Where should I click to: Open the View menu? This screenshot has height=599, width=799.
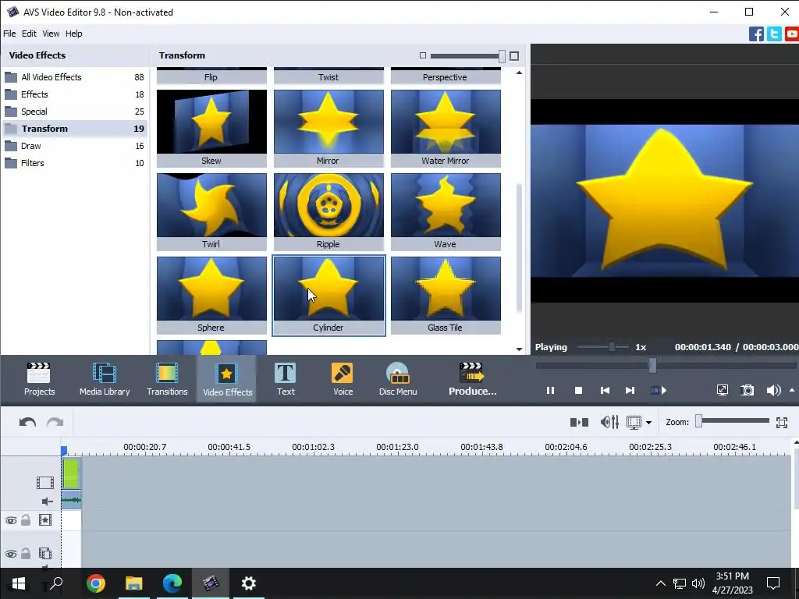pyautogui.click(x=51, y=34)
